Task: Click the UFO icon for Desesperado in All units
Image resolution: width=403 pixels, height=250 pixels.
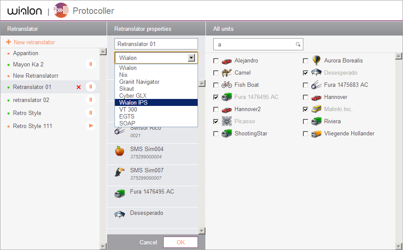Action: pos(316,72)
